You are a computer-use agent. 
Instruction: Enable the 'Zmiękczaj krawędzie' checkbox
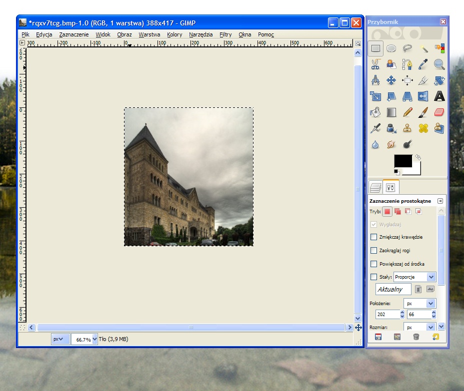point(373,237)
